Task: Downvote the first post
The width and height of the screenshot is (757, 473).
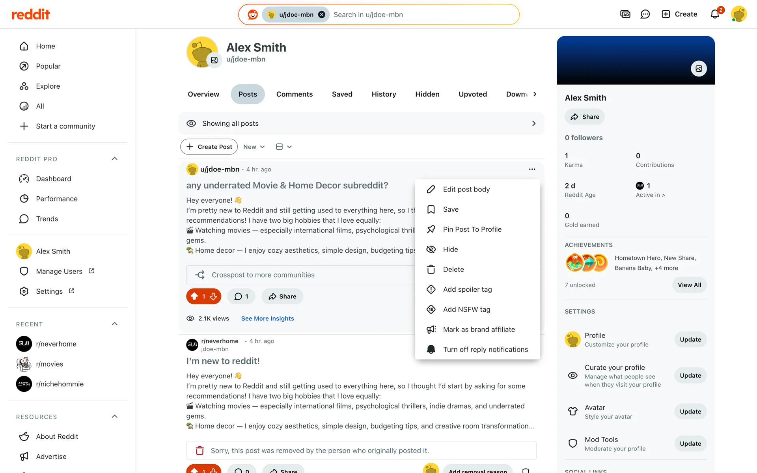Action: (213, 296)
